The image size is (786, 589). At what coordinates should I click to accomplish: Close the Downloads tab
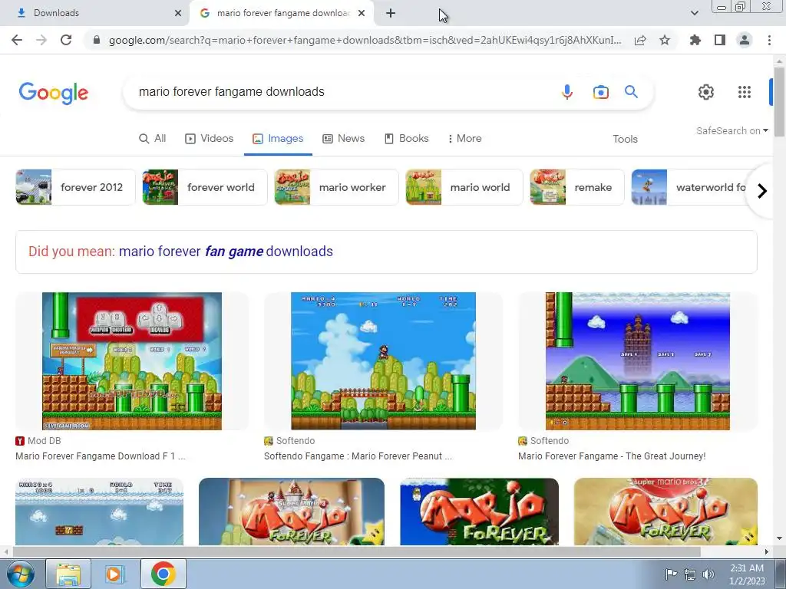click(178, 13)
